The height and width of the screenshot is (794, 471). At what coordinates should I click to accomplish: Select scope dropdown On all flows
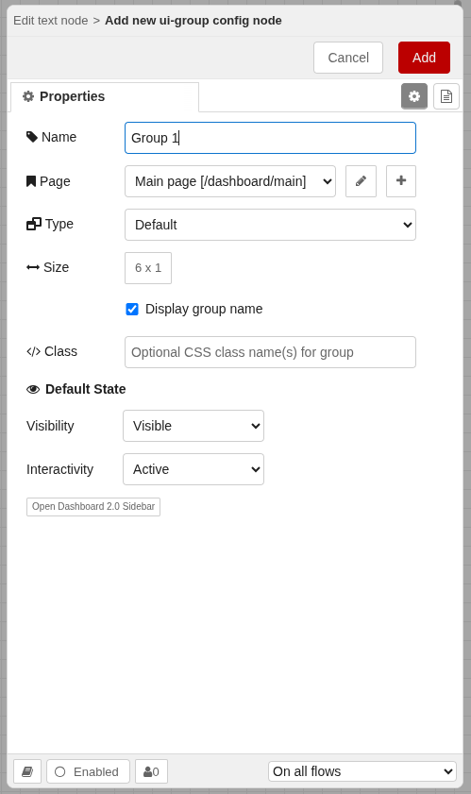(x=362, y=771)
